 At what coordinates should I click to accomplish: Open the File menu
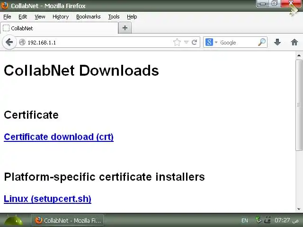click(x=7, y=17)
